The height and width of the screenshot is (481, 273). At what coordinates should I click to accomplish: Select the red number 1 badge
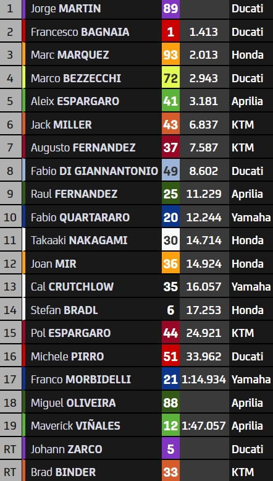tap(170, 32)
